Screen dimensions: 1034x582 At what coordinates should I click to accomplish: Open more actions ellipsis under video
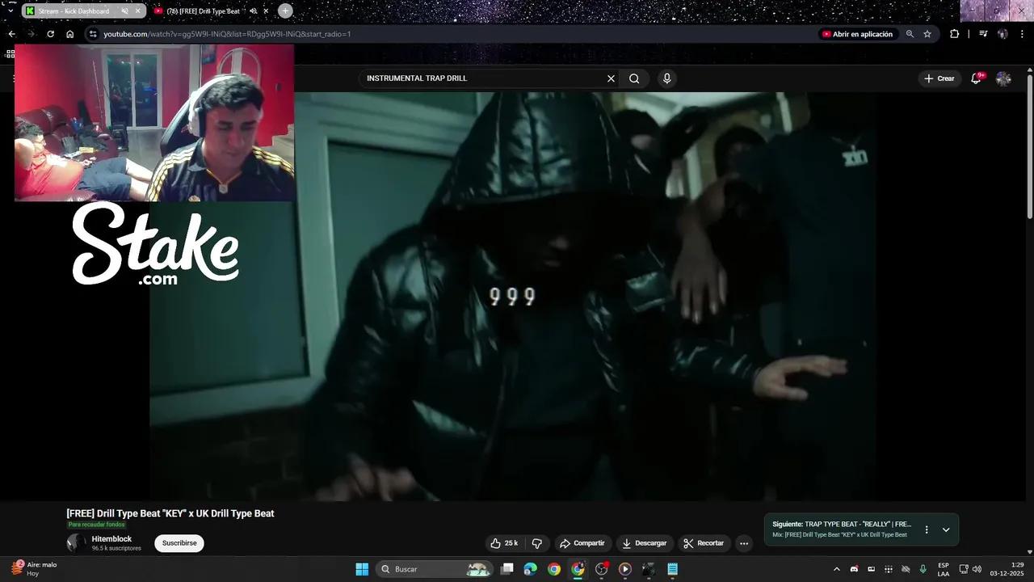point(744,543)
